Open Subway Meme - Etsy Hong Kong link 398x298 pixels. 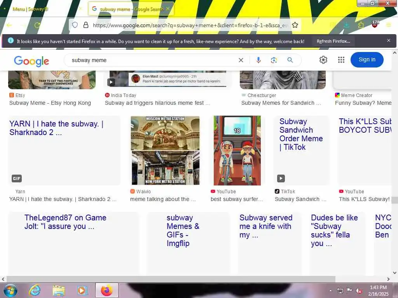click(x=50, y=103)
